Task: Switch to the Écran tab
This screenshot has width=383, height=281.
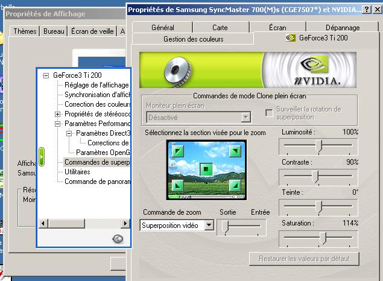Action: point(277,28)
